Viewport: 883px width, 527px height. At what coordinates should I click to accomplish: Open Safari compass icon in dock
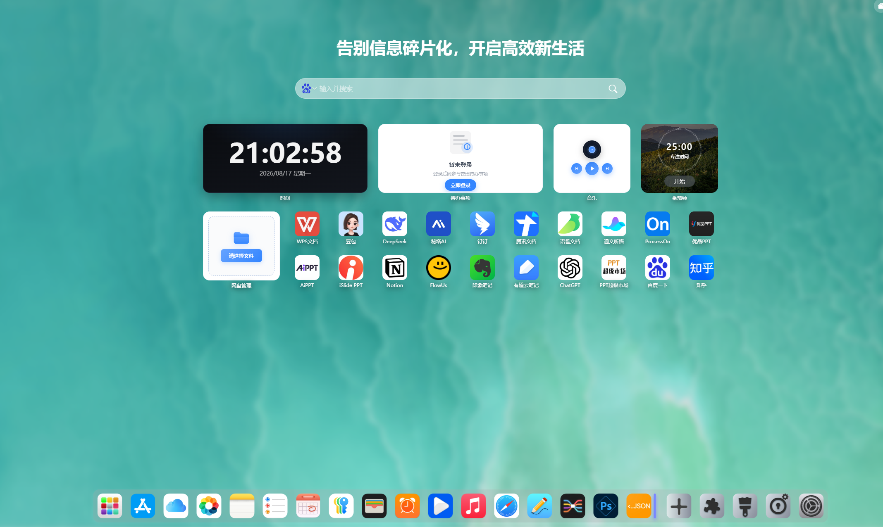pos(507,506)
